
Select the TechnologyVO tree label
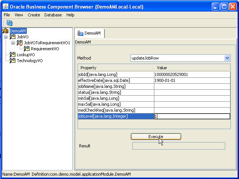[x=30, y=61]
